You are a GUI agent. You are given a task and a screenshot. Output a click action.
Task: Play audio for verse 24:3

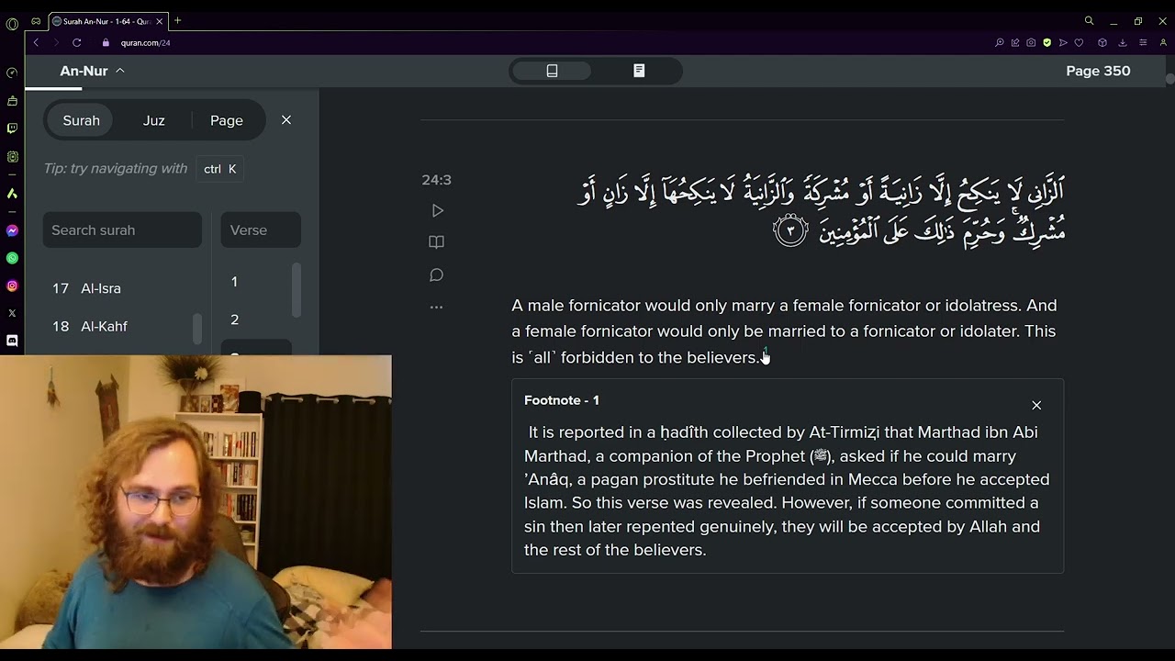[x=437, y=211]
